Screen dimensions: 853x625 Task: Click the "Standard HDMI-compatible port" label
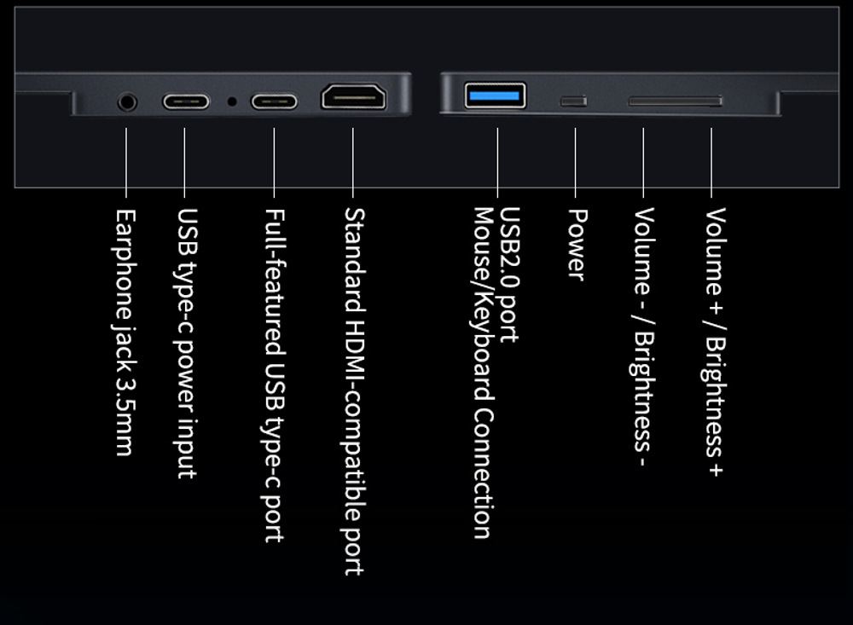[x=354, y=391]
